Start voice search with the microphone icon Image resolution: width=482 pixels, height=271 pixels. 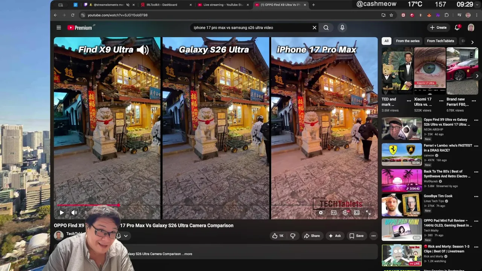click(342, 27)
